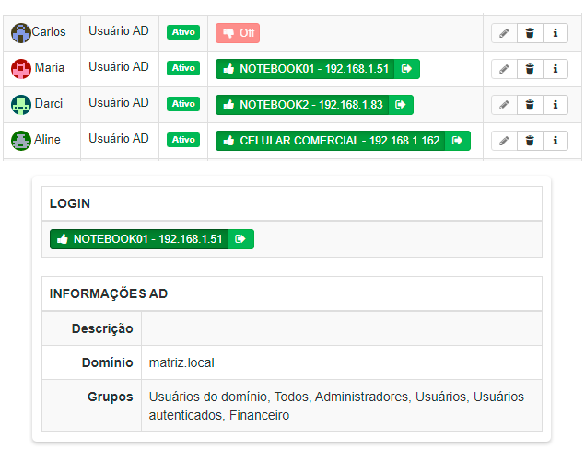585x460 pixels.
Task: Click the matriz.local domain value
Action: [181, 362]
